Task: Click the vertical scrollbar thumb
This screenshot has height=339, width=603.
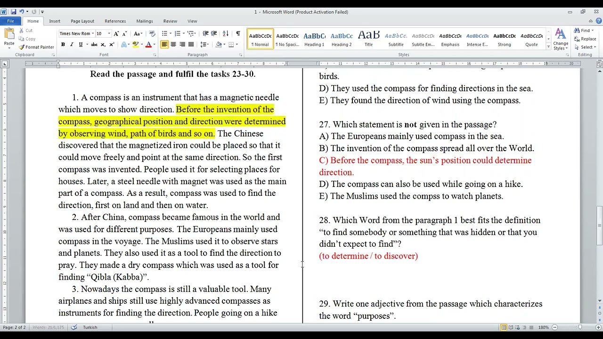Action: (x=599, y=225)
